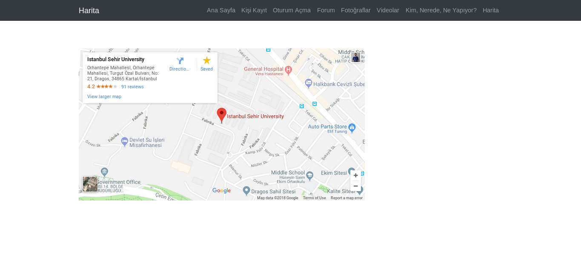Click the Ekim Sitesi place marker
Screen dimensions: 581x257
click(352, 172)
